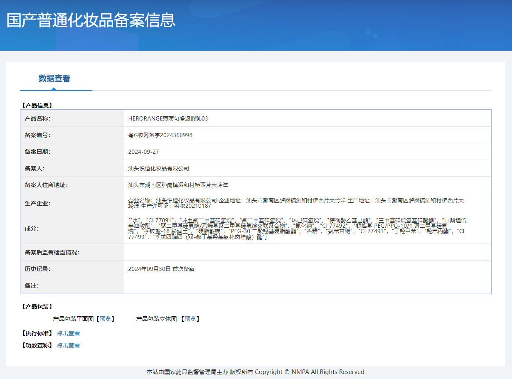
Task: Select product name HERORANGE薄薄匀净遮瑕乳03
Action: [x=168, y=118]
